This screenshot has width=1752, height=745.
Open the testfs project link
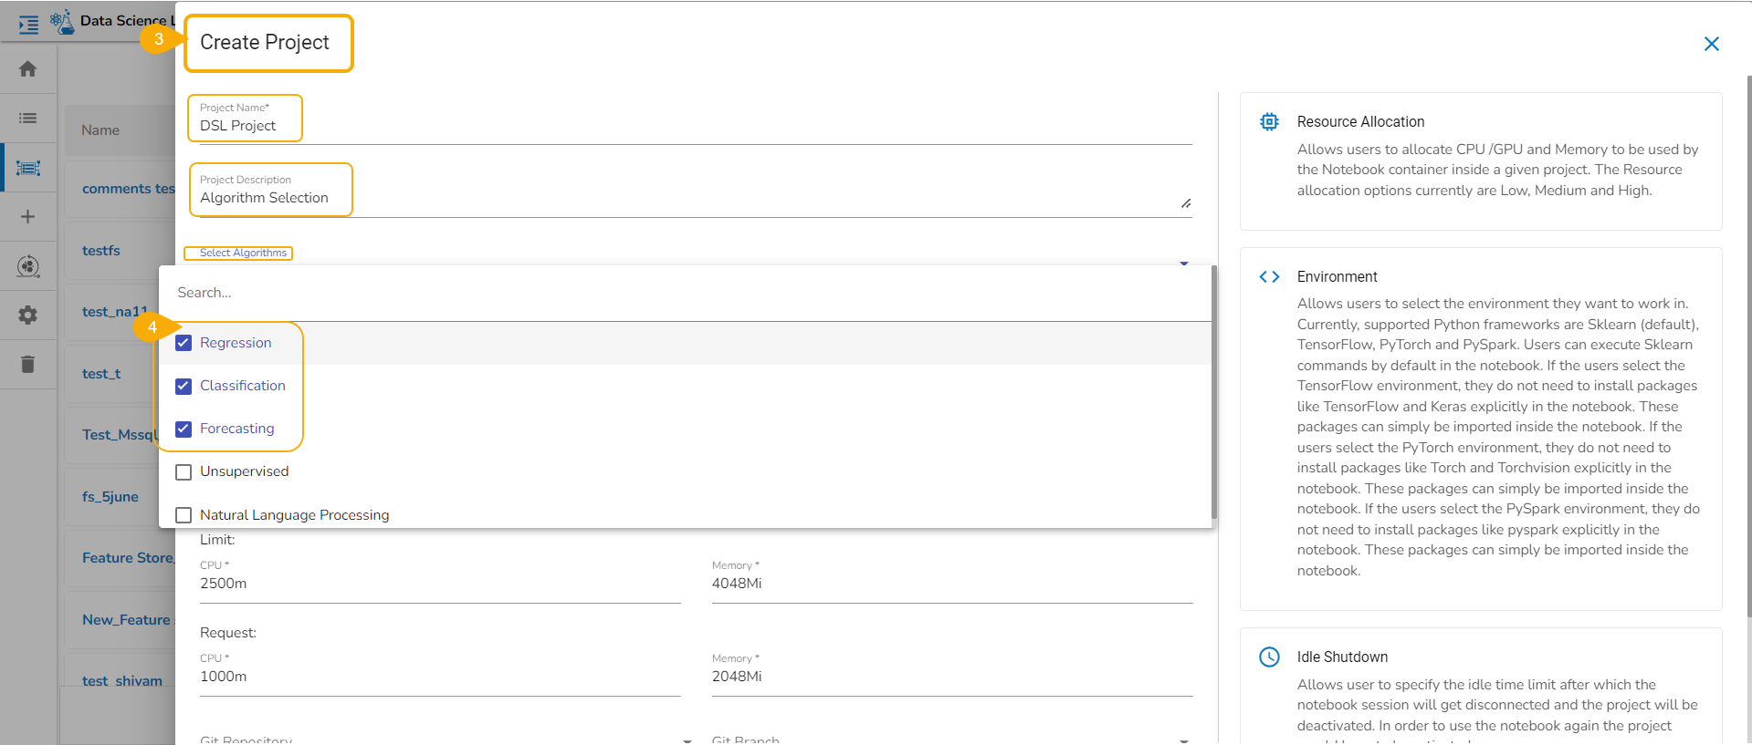click(x=101, y=251)
